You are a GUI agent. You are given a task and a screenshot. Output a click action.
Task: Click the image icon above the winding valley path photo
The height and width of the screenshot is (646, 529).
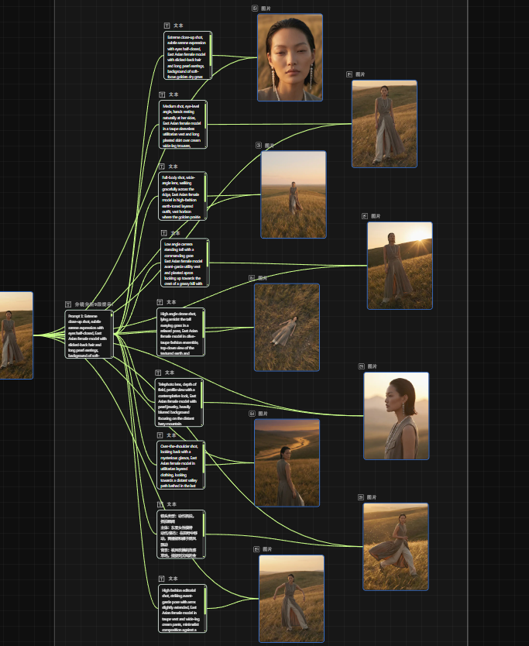[x=252, y=414]
